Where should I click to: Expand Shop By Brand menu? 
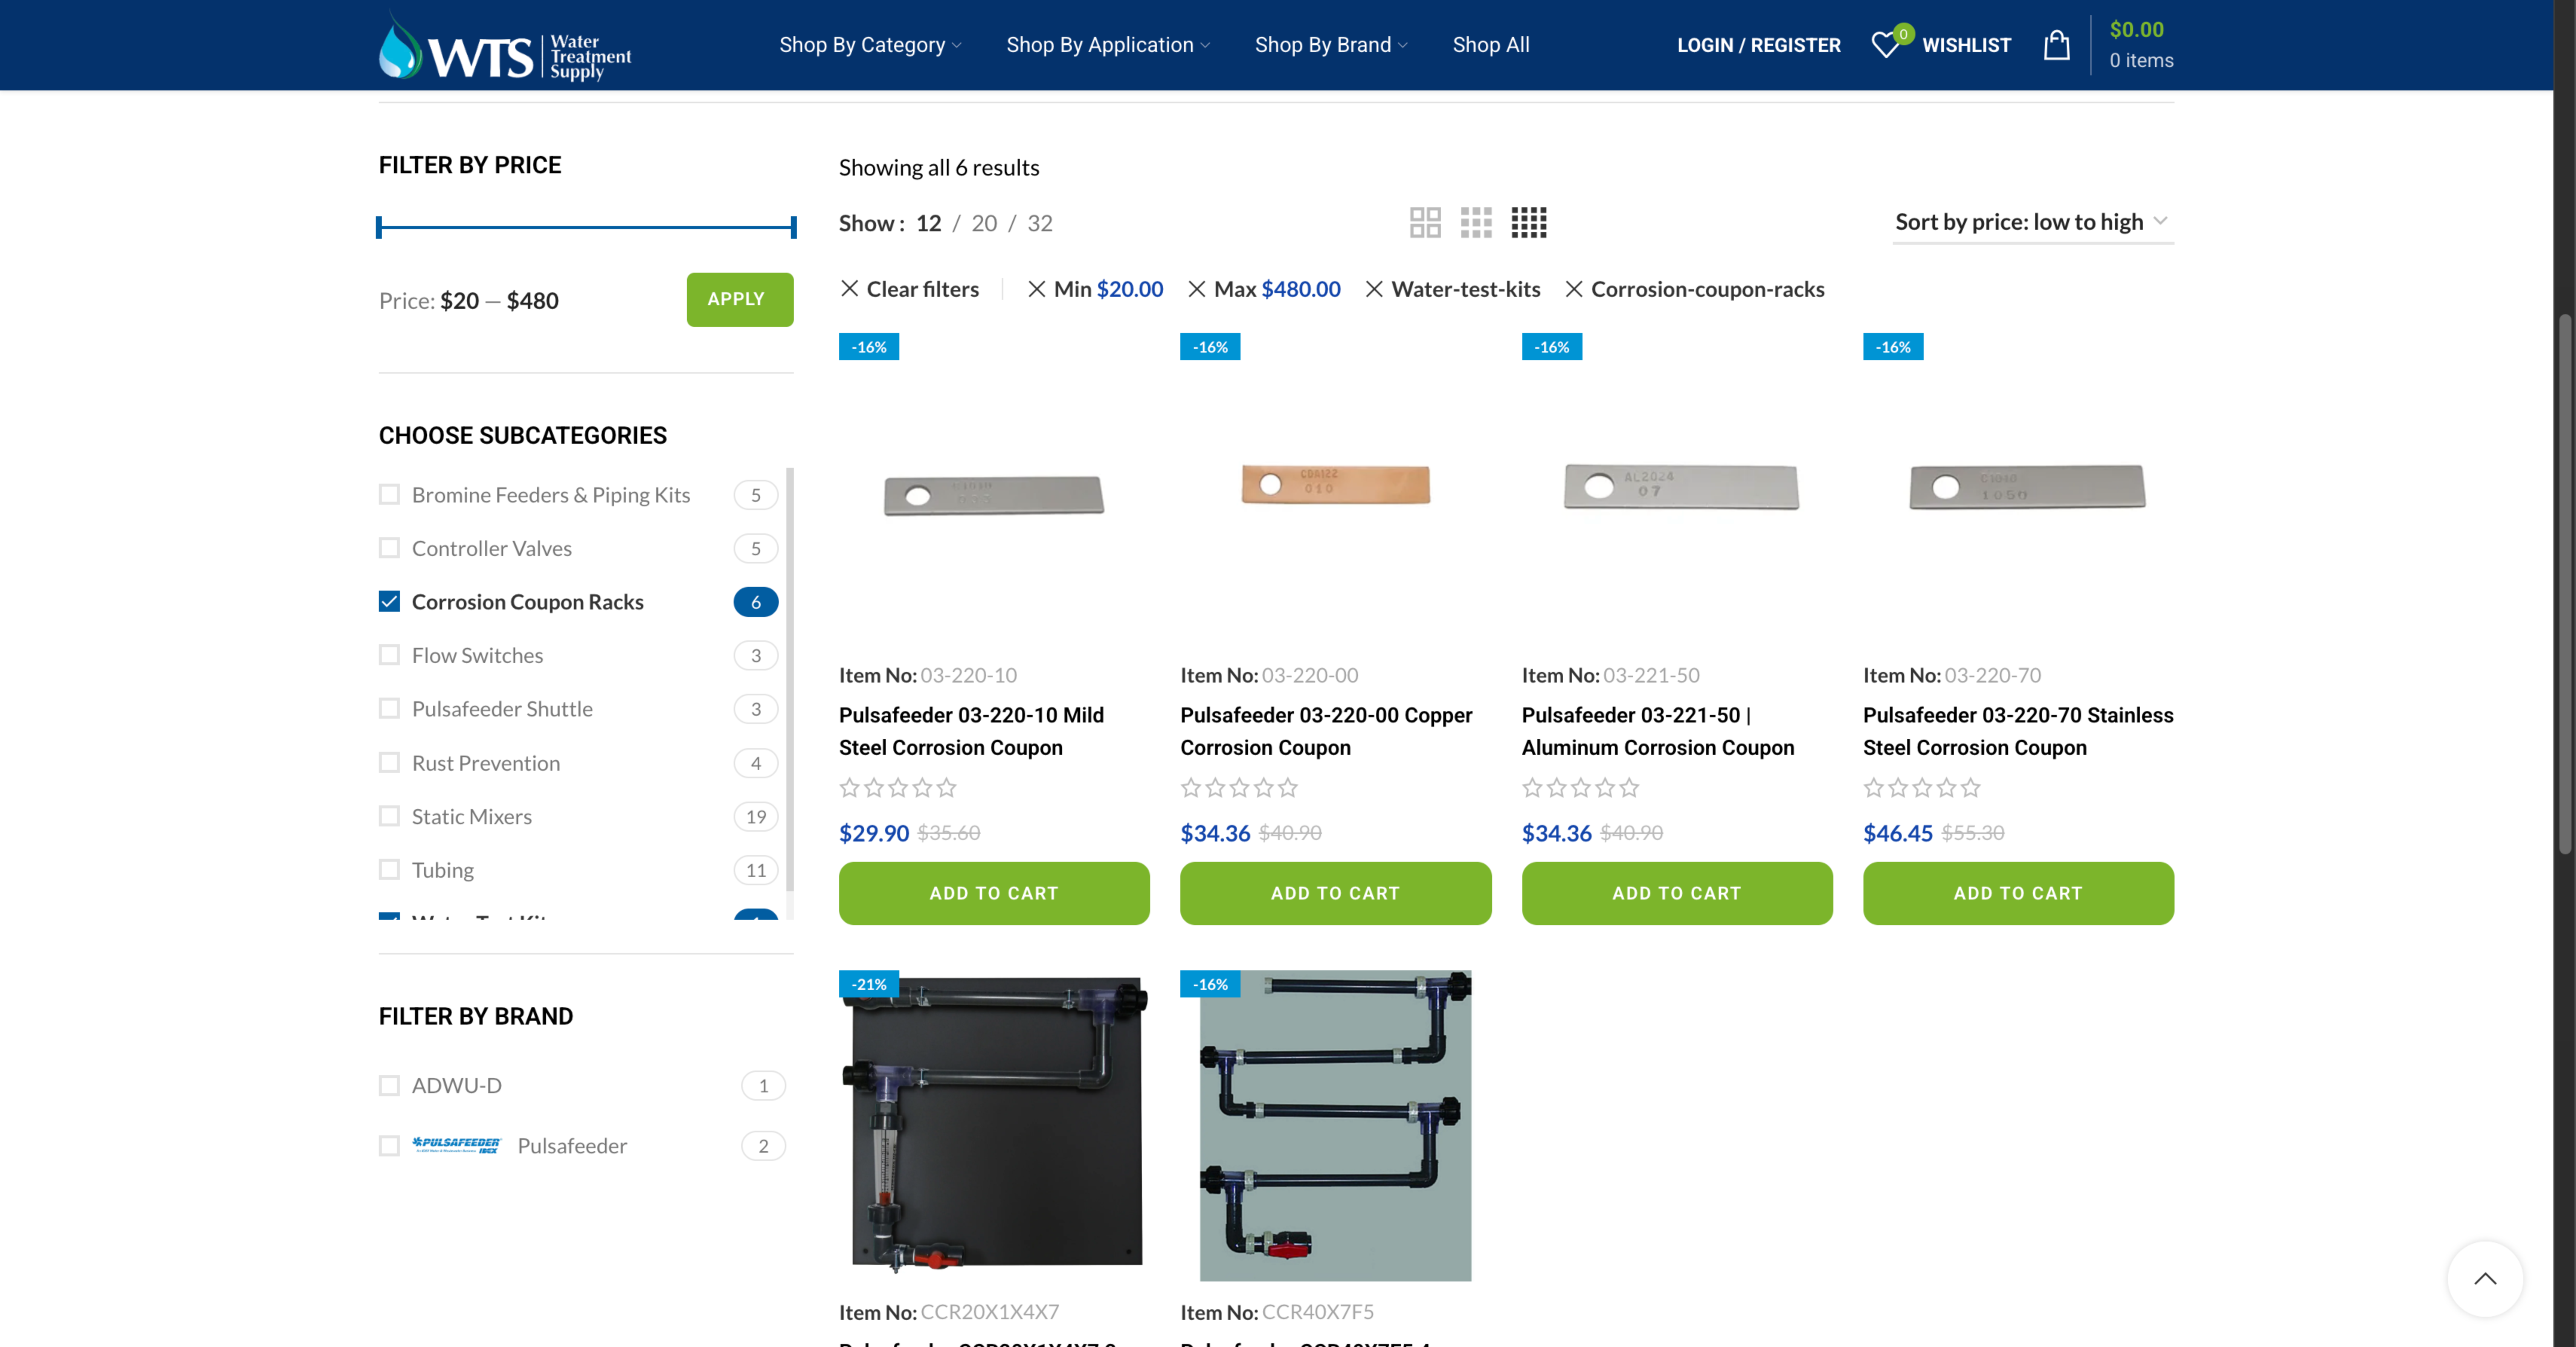point(1331,45)
